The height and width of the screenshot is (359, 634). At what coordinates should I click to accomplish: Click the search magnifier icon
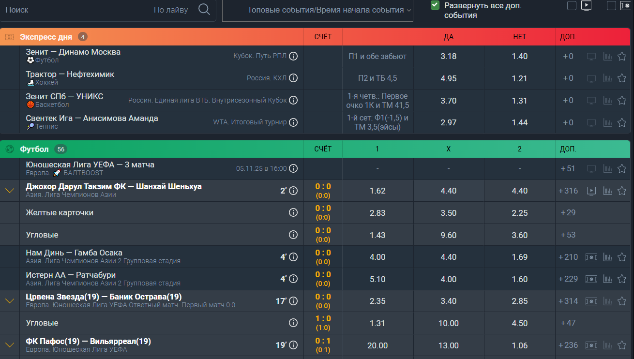204,10
